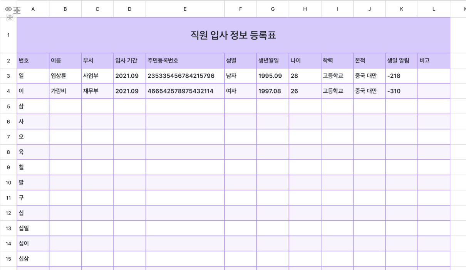Click the 일 number cell in row 3
Image resolution: width=466 pixels, height=270 pixels.
[33, 76]
